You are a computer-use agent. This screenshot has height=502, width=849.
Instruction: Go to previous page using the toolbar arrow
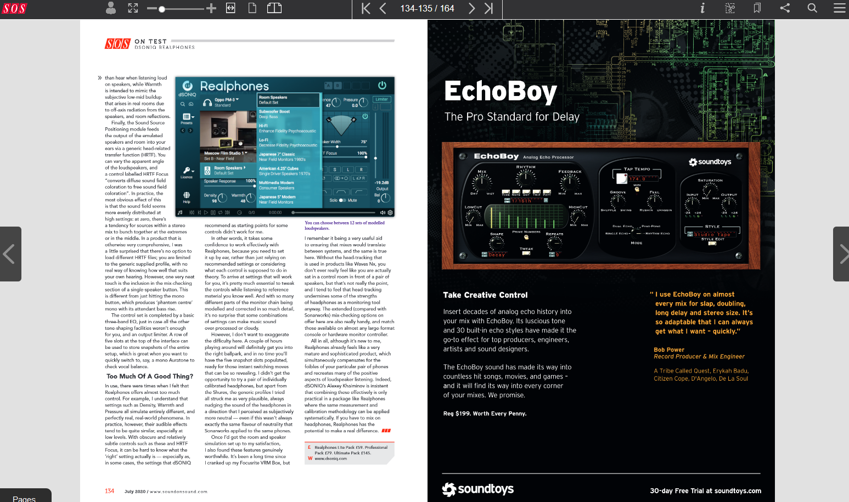pos(383,8)
